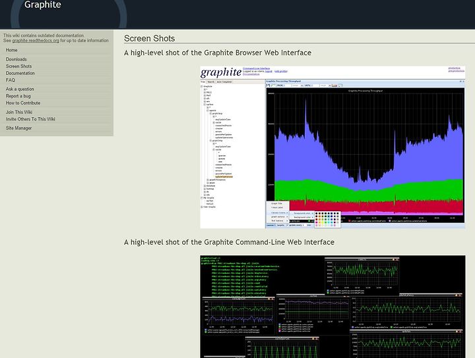Click Report a bug link
This screenshot has width=475, height=358.
18,96
